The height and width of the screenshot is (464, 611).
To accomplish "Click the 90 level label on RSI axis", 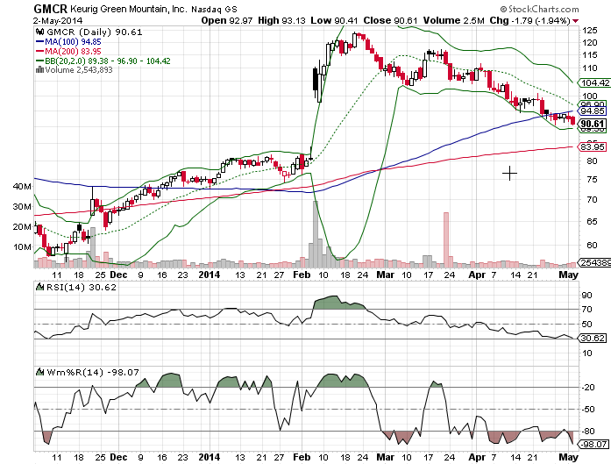I will pos(586,296).
